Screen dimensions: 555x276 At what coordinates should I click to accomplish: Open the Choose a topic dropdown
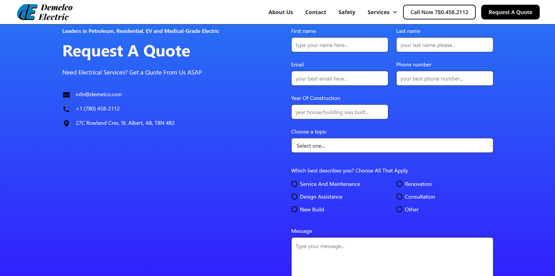[x=392, y=145]
